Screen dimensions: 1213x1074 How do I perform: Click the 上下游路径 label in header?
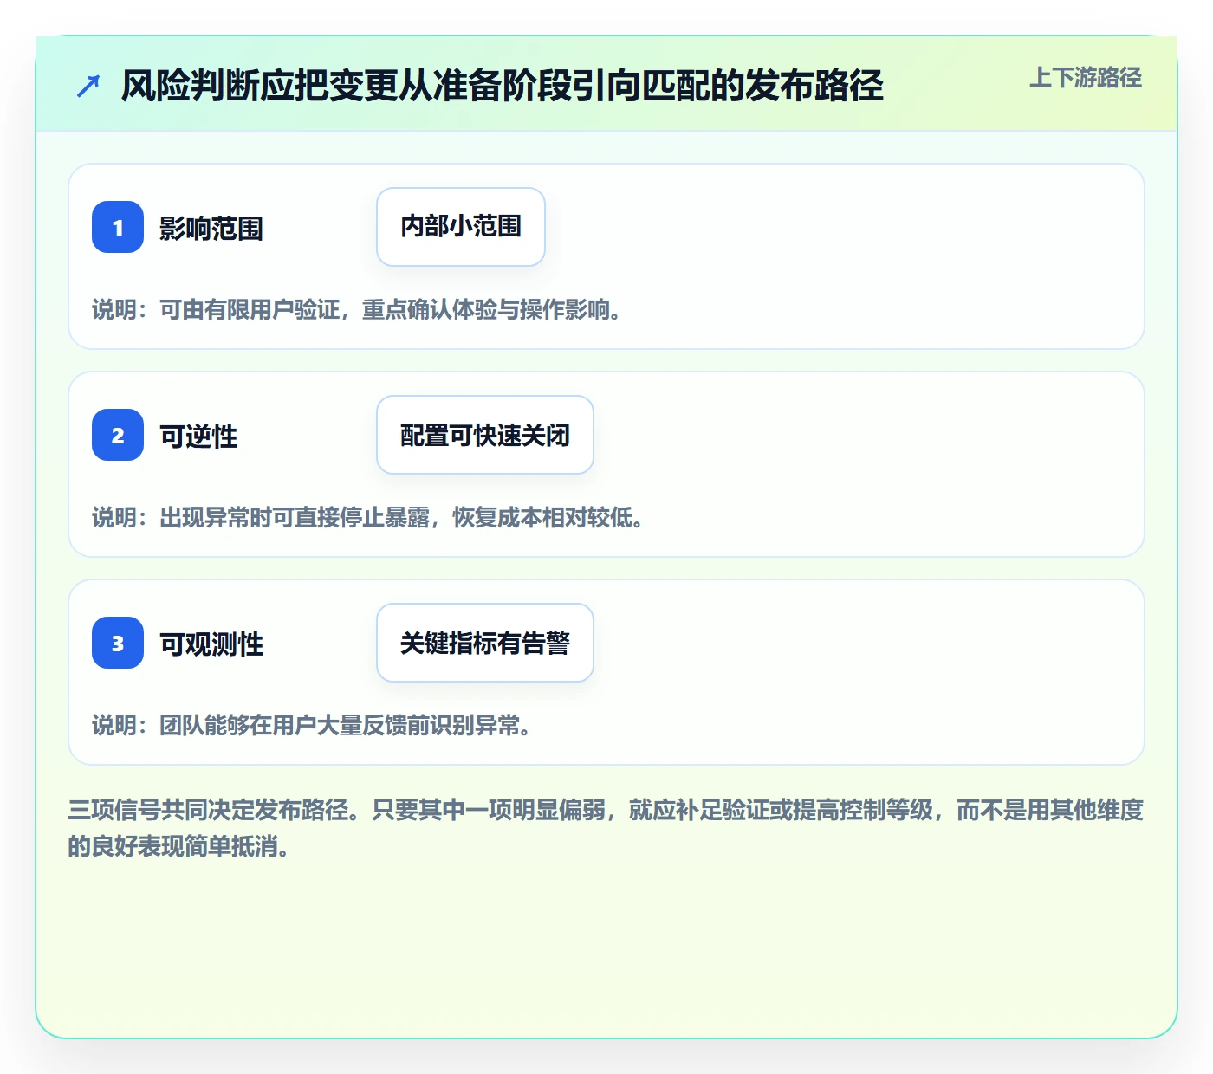coord(1086,78)
